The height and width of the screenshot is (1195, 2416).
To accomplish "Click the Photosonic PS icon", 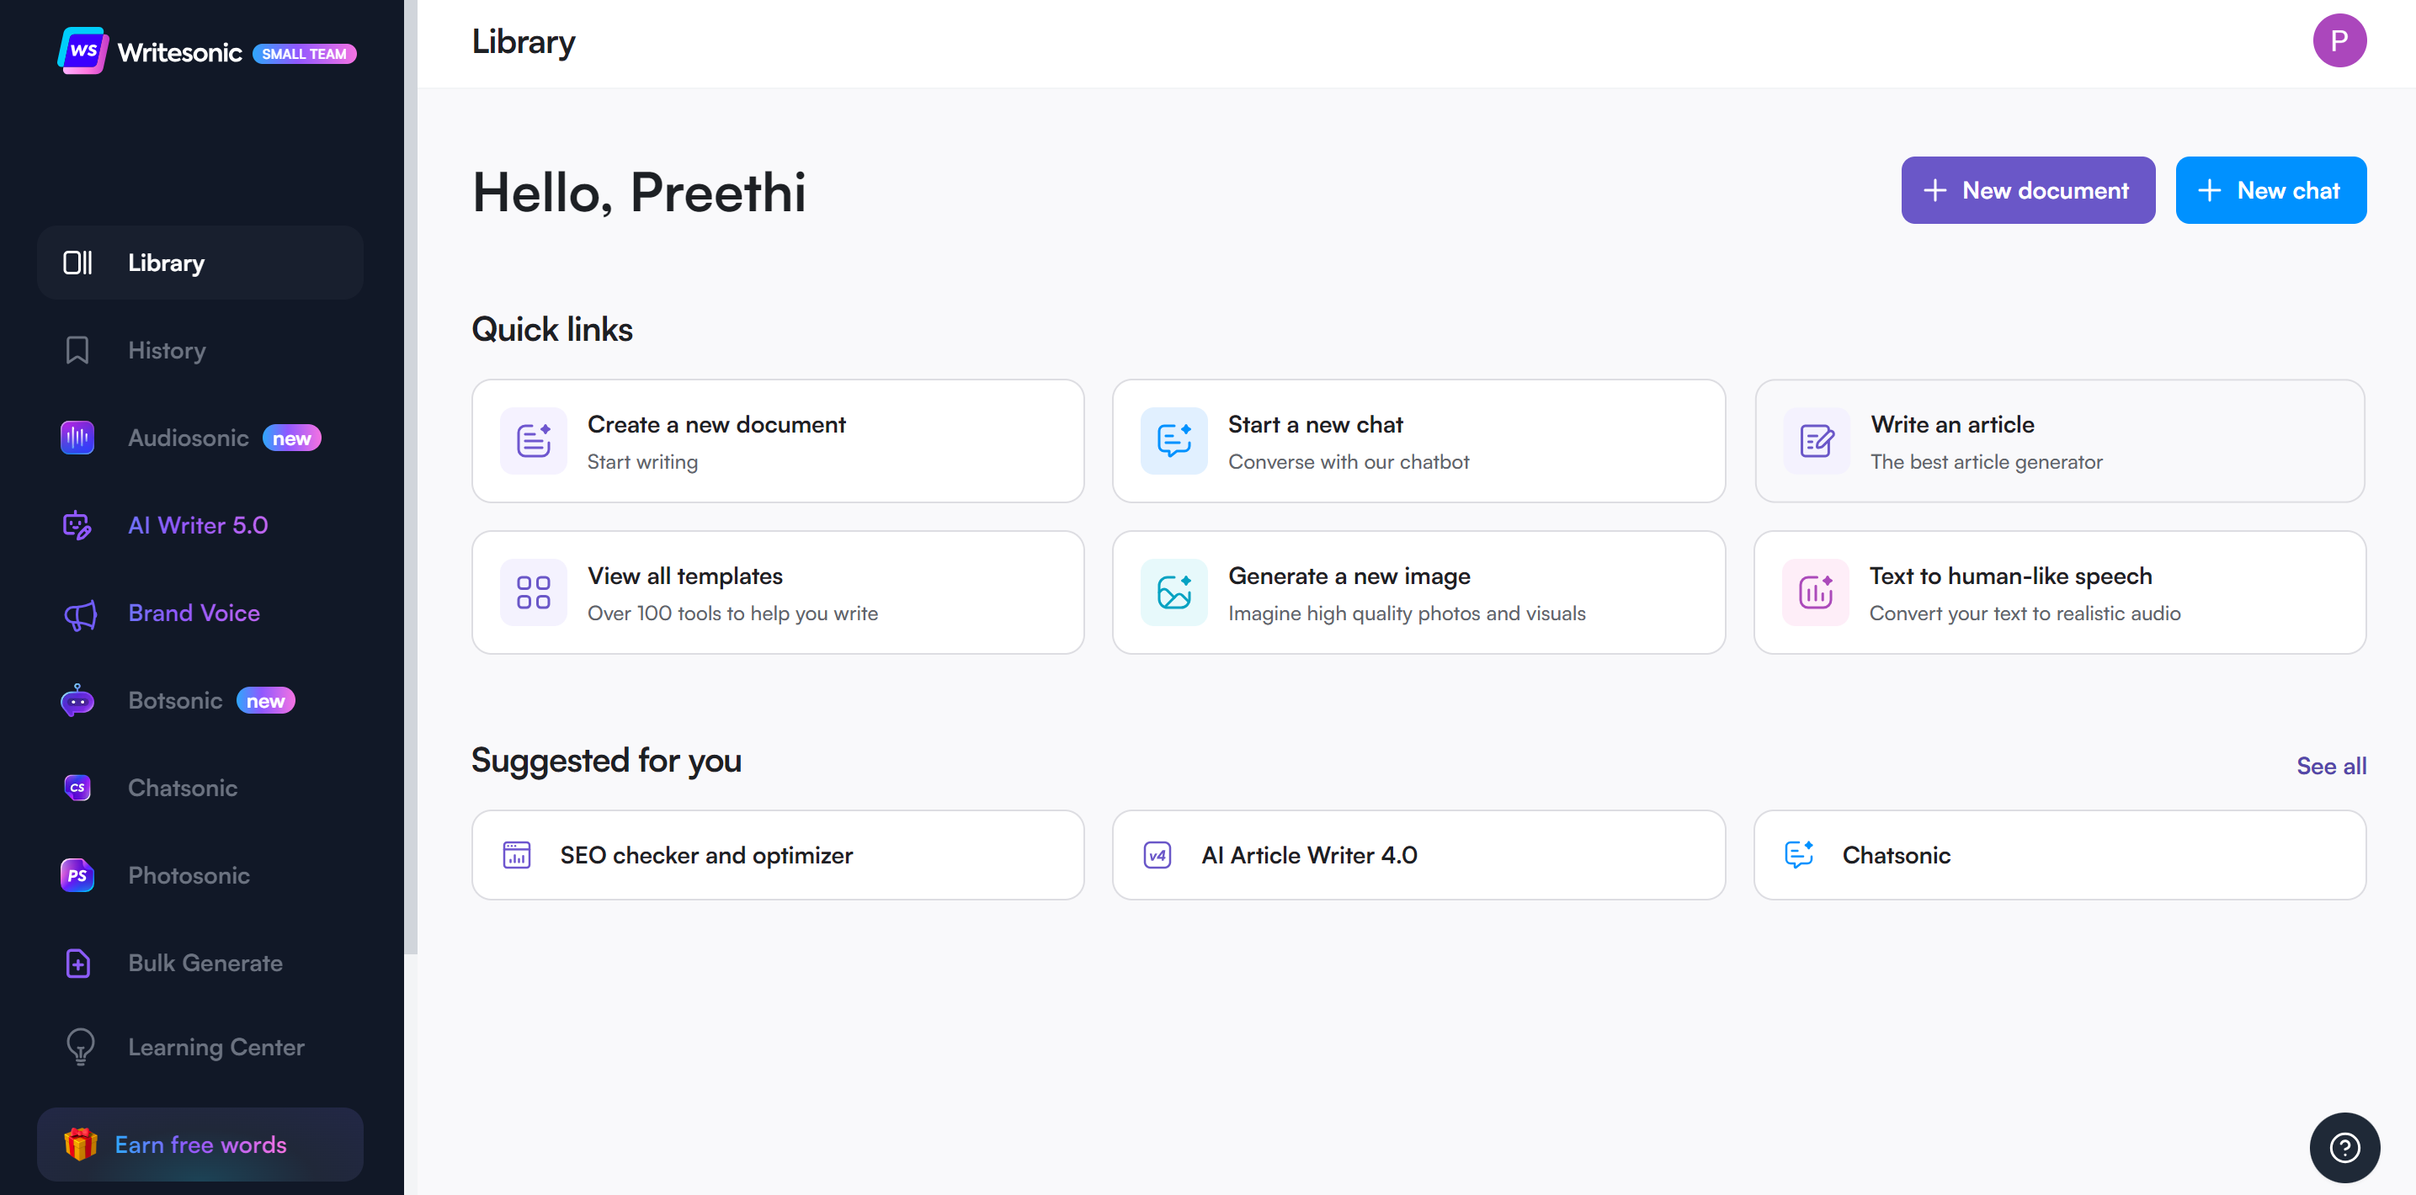I will click(x=77, y=875).
